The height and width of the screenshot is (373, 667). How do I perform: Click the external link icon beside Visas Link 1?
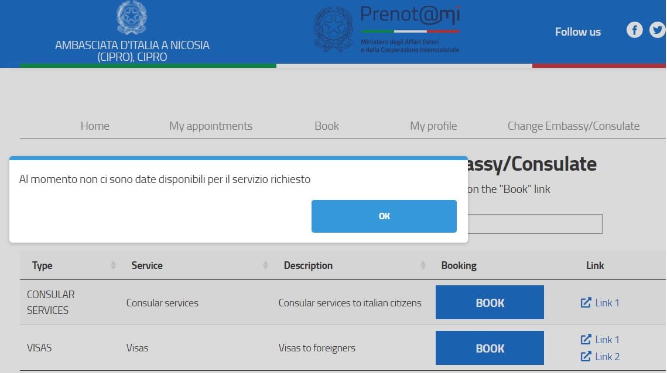coord(586,340)
